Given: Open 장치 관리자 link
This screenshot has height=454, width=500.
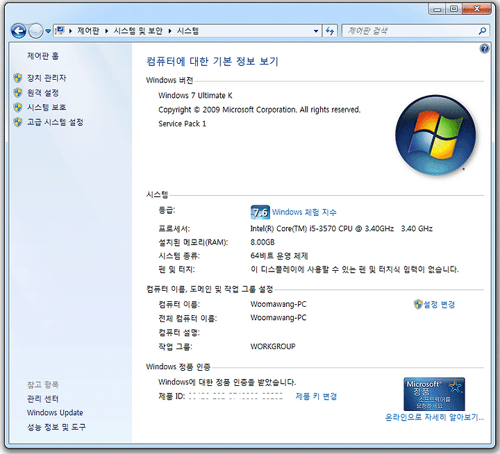Looking at the screenshot, I should (x=47, y=78).
